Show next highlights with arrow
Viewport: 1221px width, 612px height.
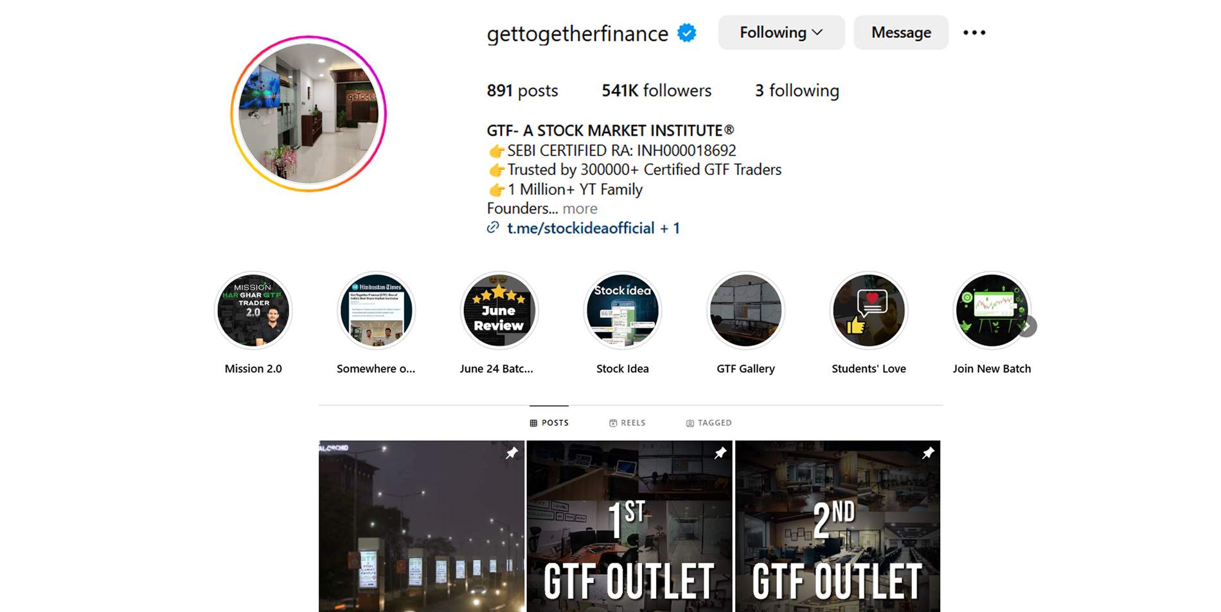(1026, 327)
